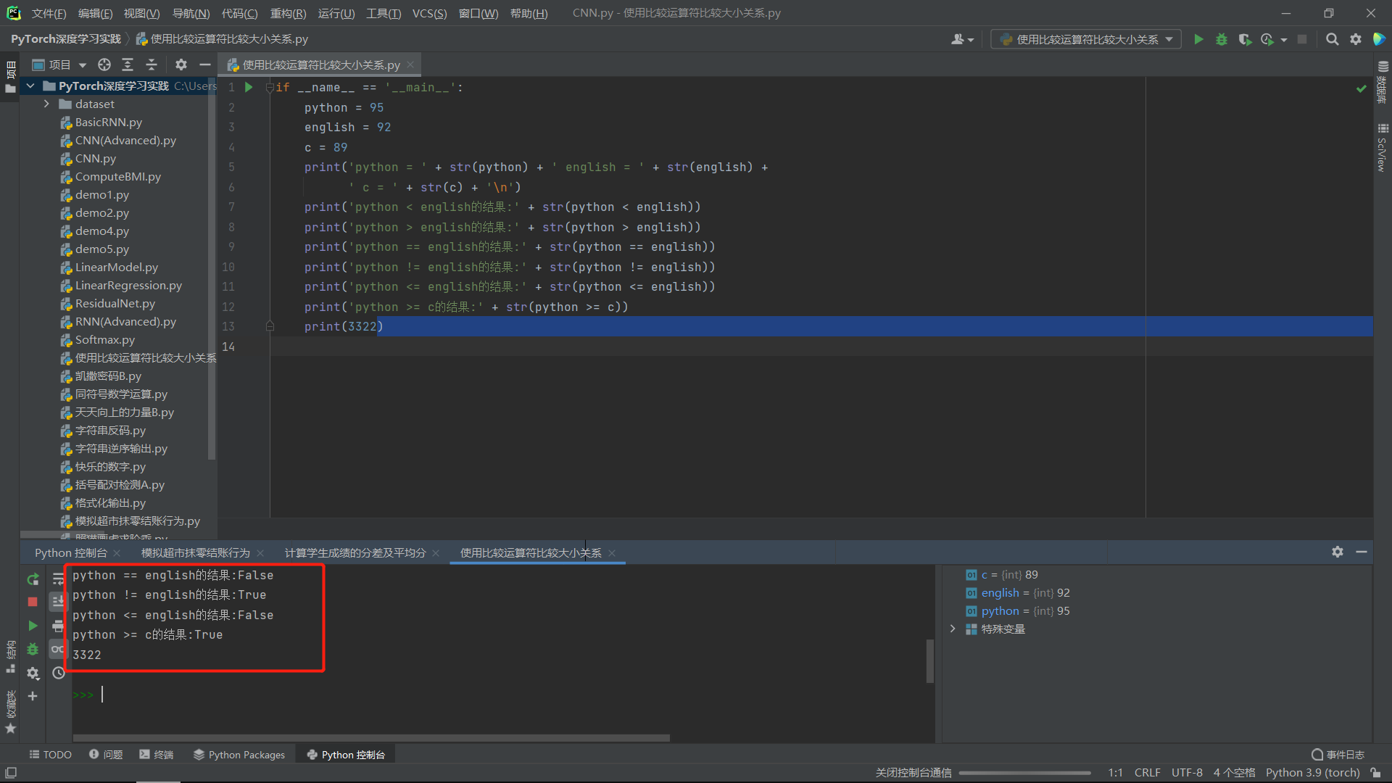
Task: Open LinearRegression.py in project tree
Action: pos(128,286)
